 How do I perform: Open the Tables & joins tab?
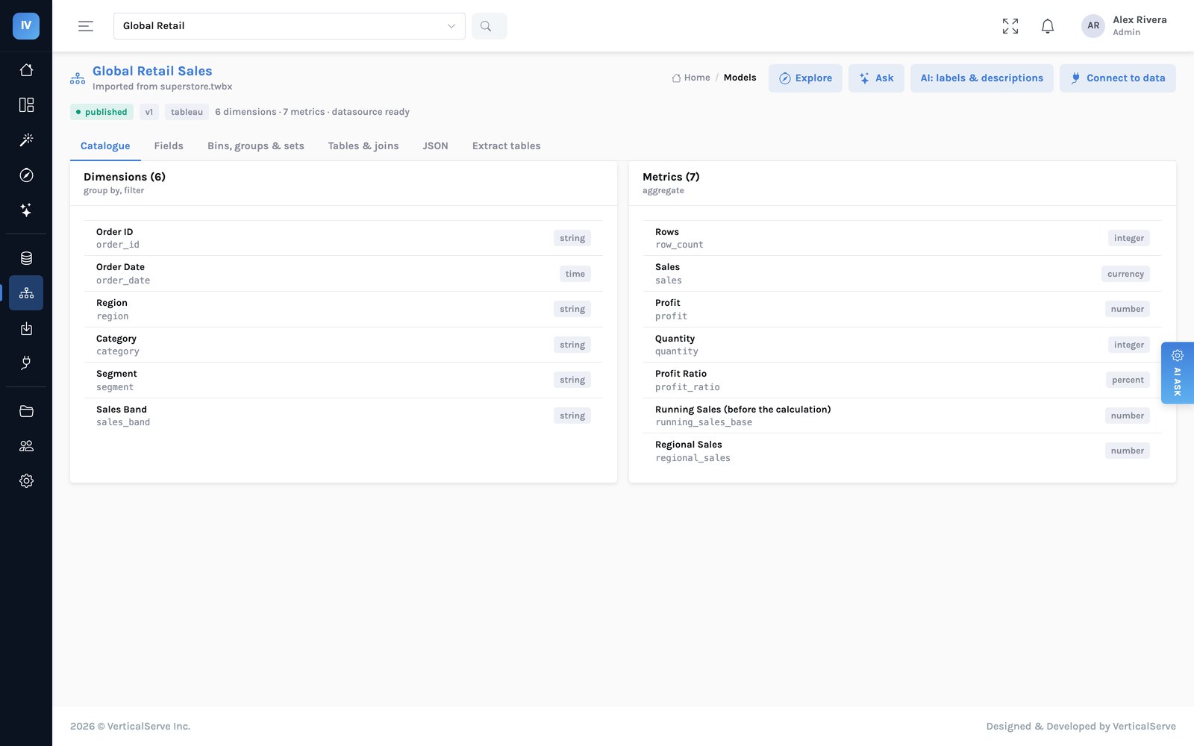coord(363,146)
